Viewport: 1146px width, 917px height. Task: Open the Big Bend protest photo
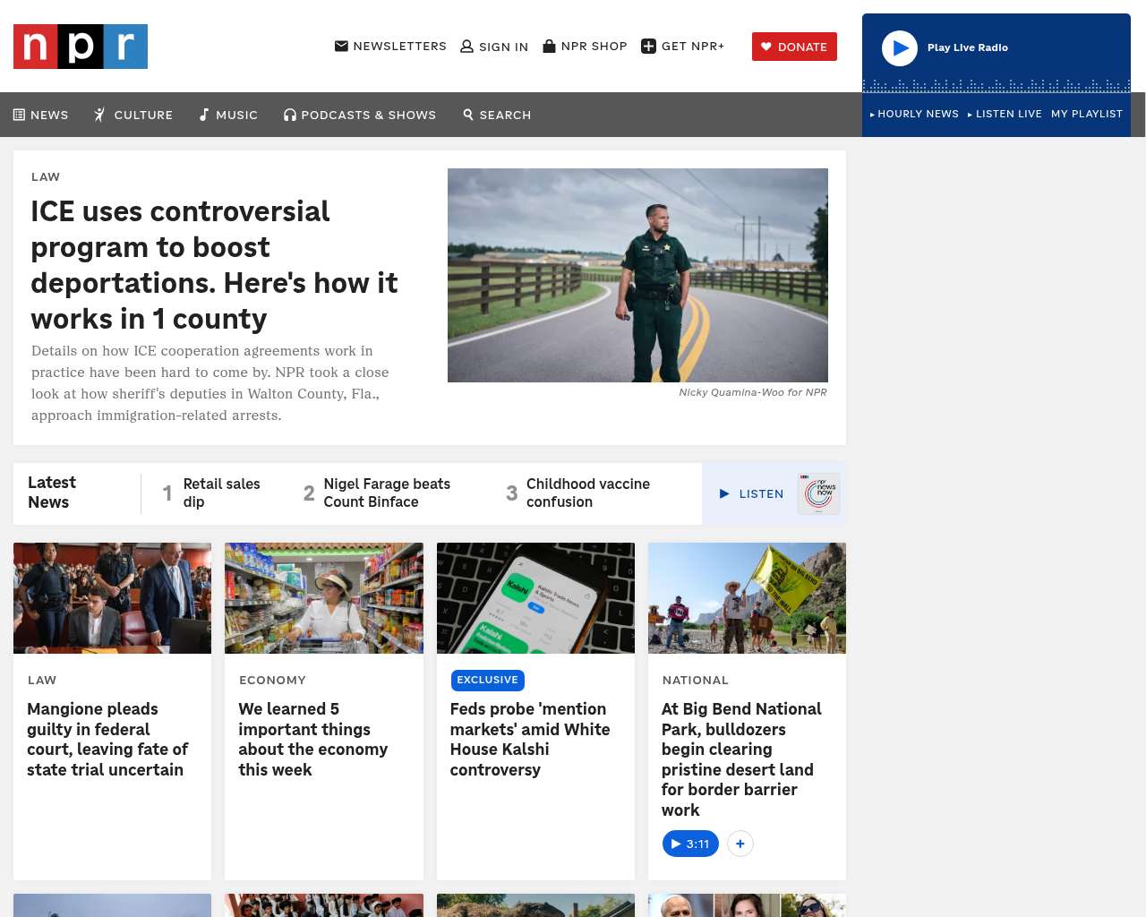coord(747,598)
